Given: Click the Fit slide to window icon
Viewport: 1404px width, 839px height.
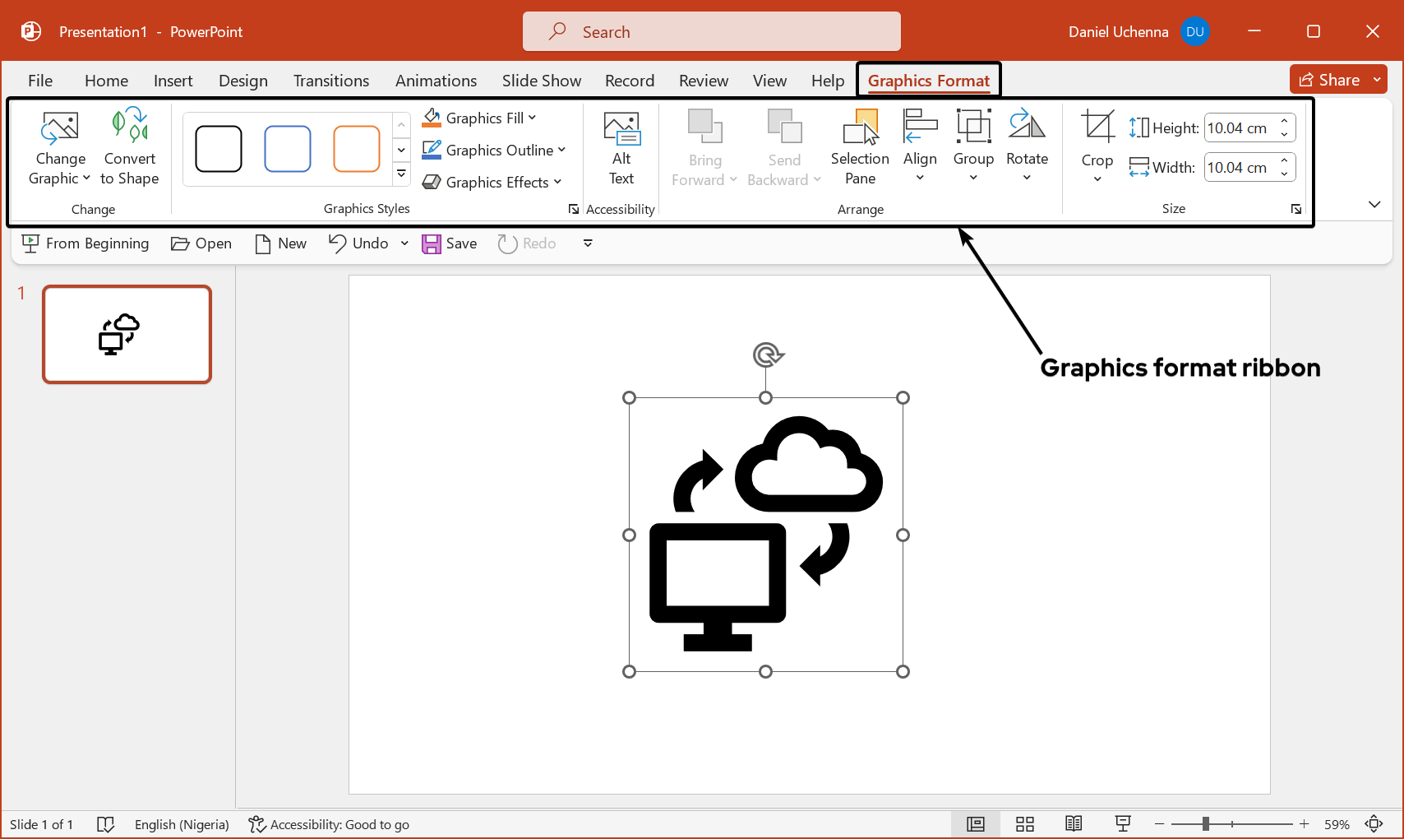Looking at the screenshot, I should point(1374,823).
